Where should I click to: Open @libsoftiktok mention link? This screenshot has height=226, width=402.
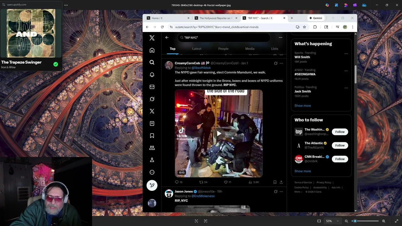point(201,68)
